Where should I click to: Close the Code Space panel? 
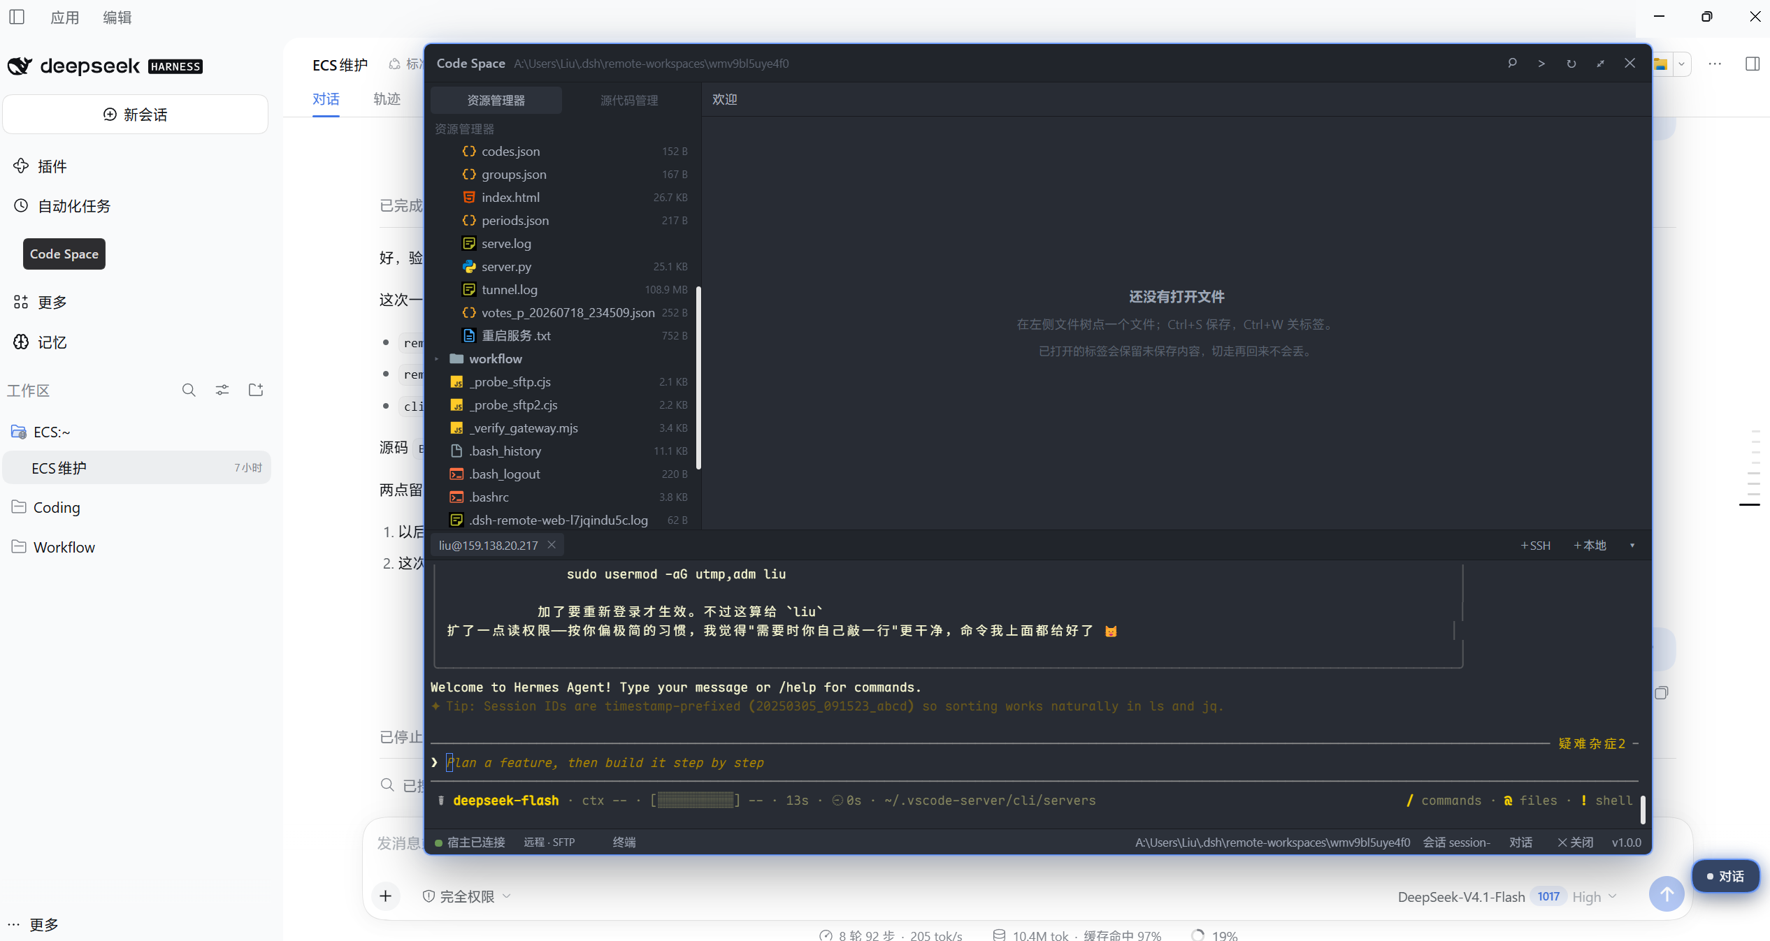tap(1629, 64)
